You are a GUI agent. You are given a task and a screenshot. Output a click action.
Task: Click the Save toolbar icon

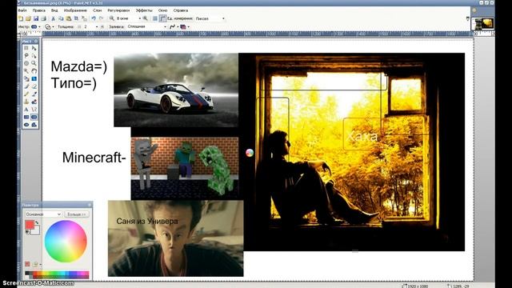coord(36,18)
